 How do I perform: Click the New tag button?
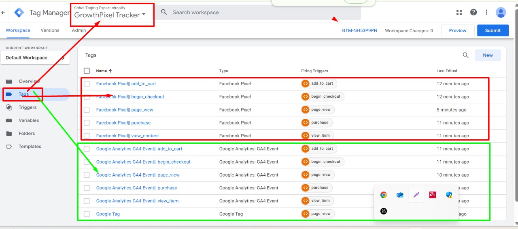coord(488,55)
